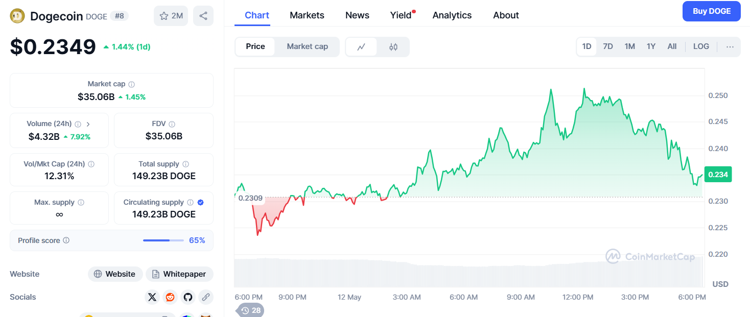Show Circulating supply info icon
Image resolution: width=750 pixels, height=317 pixels.
(x=190, y=203)
